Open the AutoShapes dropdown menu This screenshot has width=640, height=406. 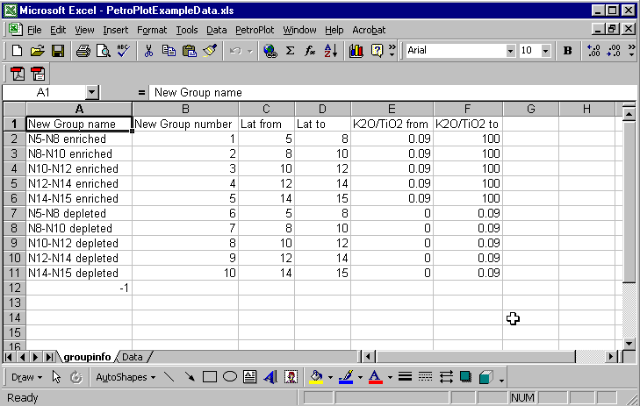[x=126, y=377]
